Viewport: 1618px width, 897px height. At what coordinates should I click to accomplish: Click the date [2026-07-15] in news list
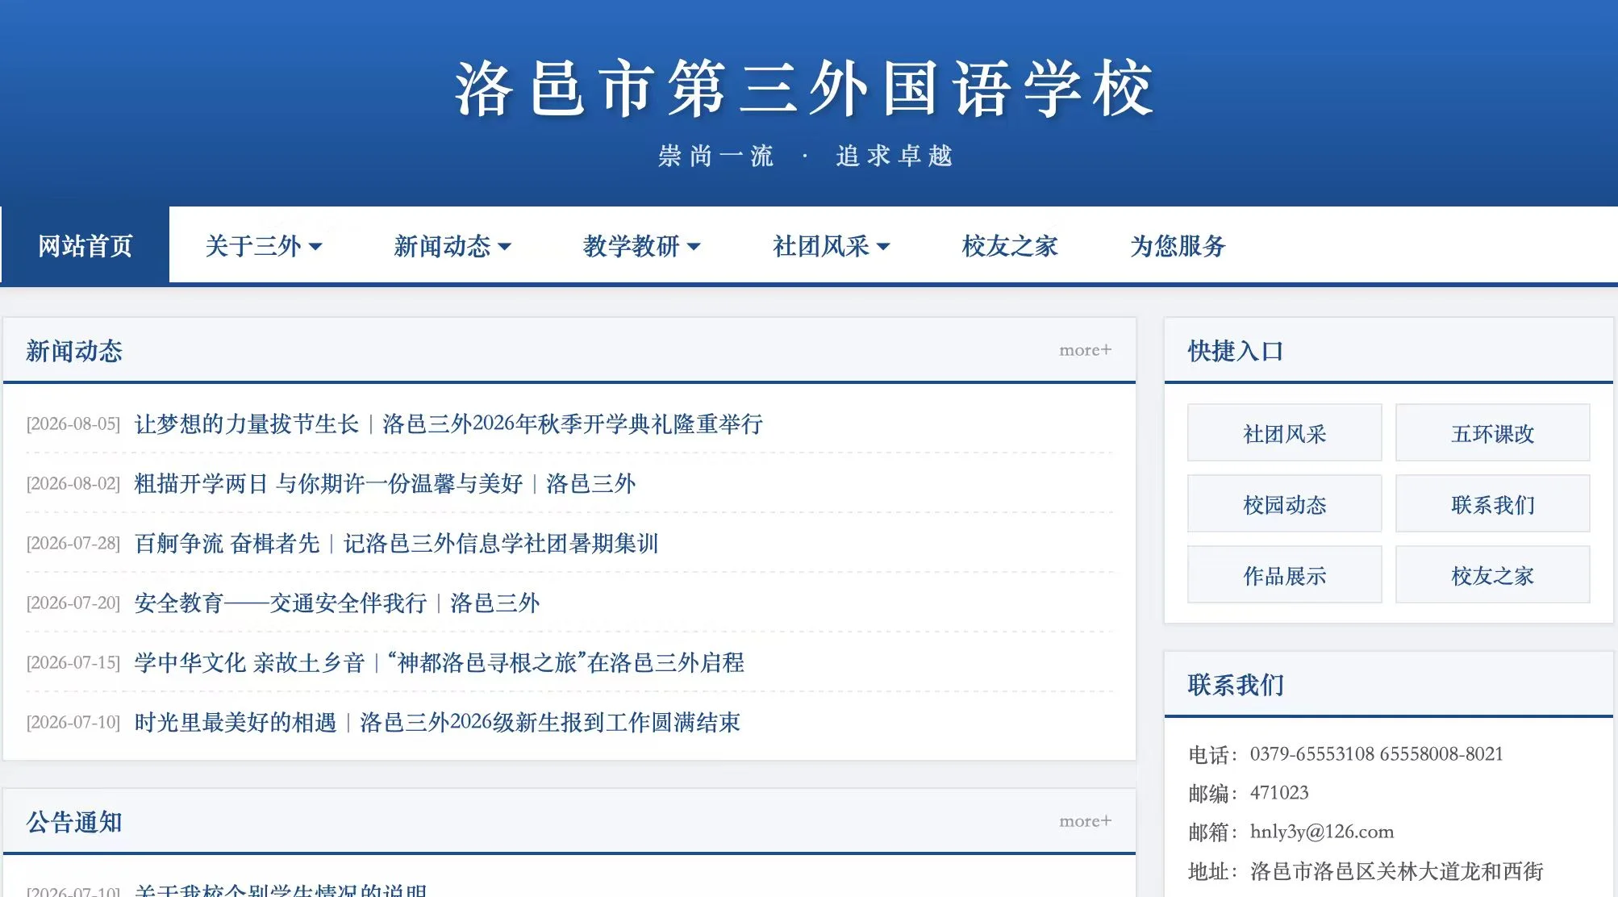point(73,663)
